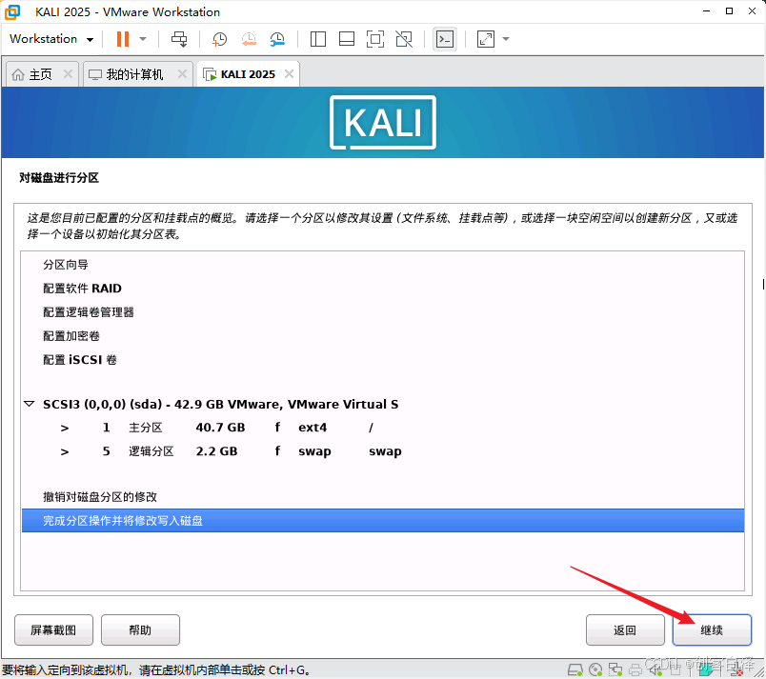Click the printer status icon
766x679 pixels.
click(x=635, y=669)
